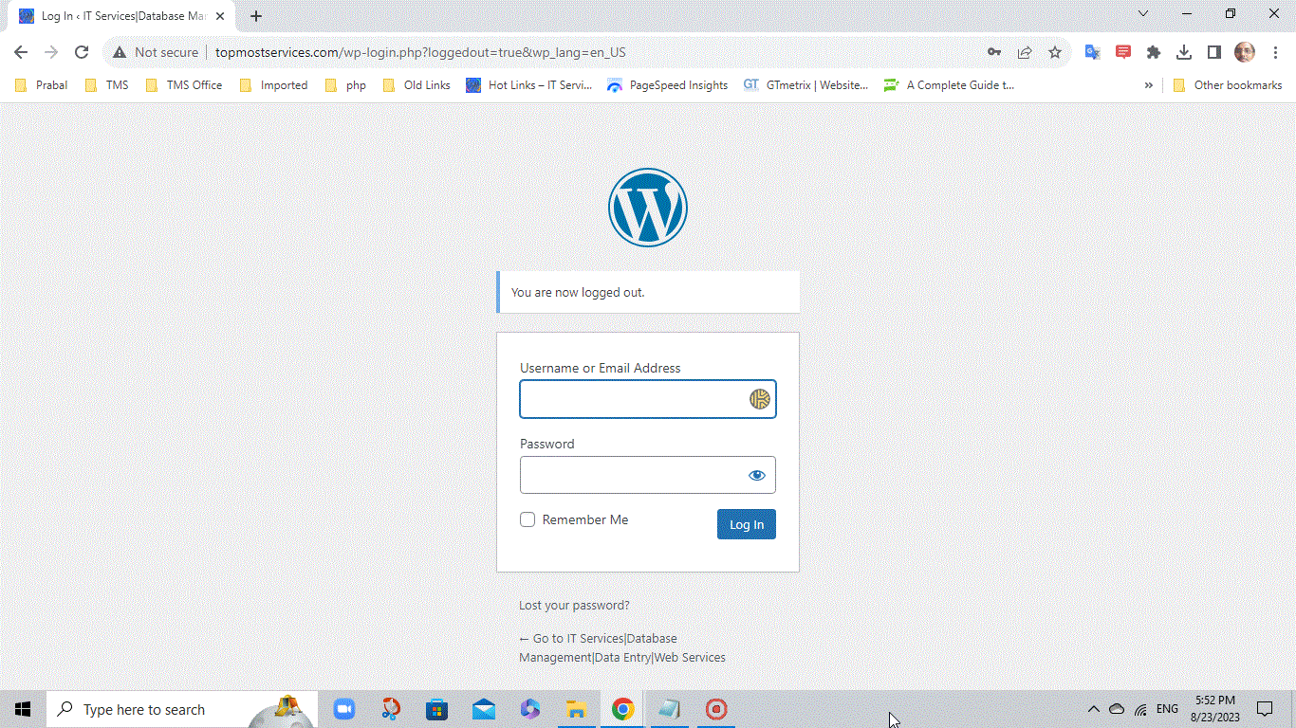Go back with the browser back arrow
Image resolution: width=1296 pixels, height=728 pixels.
point(21,52)
